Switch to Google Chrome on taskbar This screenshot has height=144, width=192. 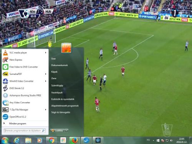51,141
